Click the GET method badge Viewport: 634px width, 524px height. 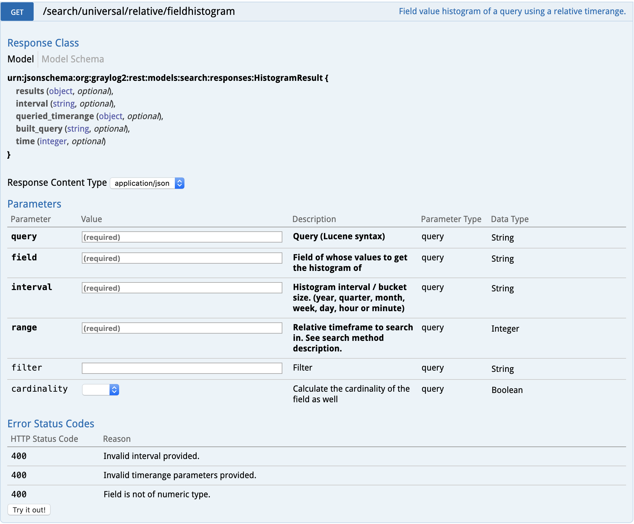click(x=17, y=12)
